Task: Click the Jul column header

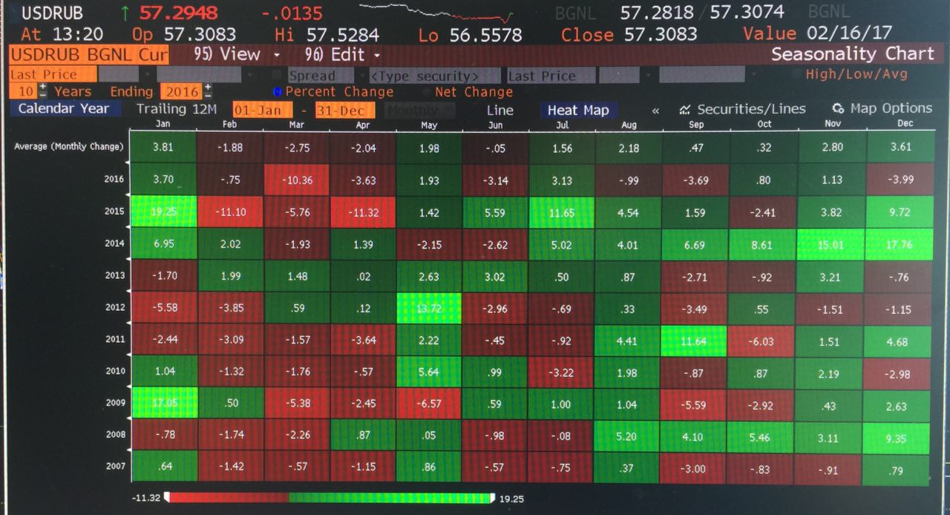Action: [x=562, y=125]
